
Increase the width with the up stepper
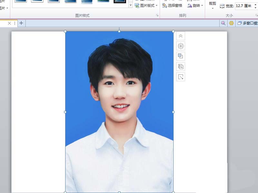pos(255,5)
